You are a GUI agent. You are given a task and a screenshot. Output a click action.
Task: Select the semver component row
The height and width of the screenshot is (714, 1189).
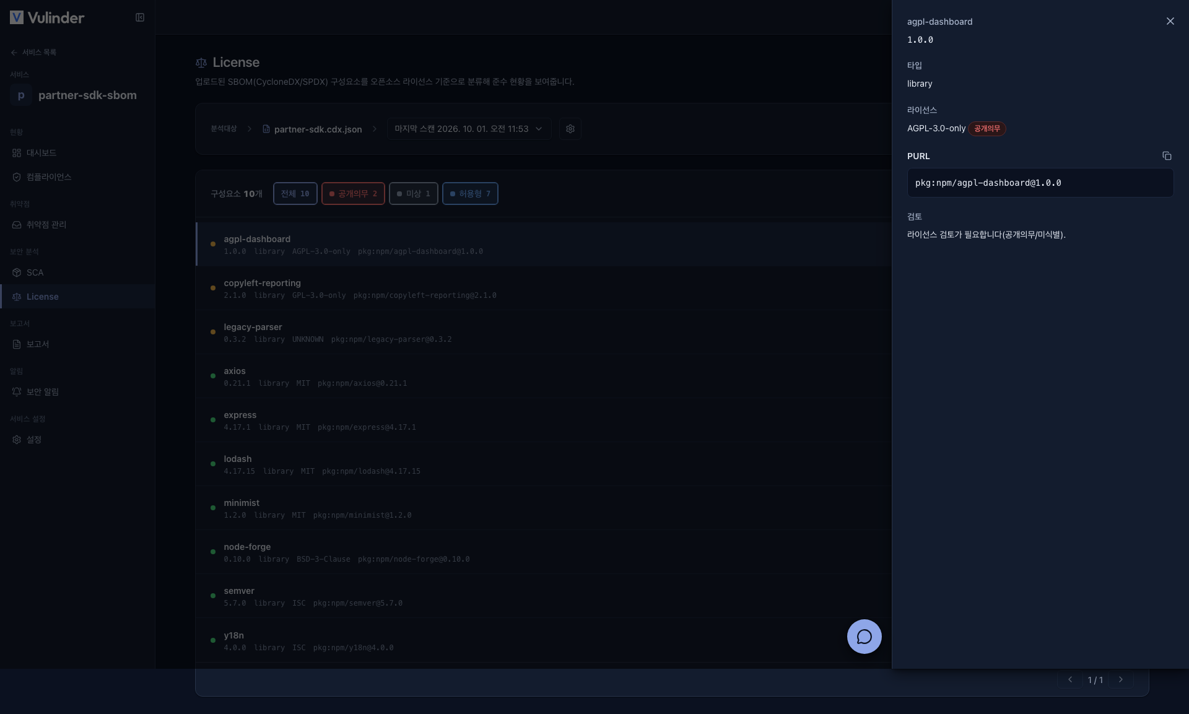(x=544, y=596)
